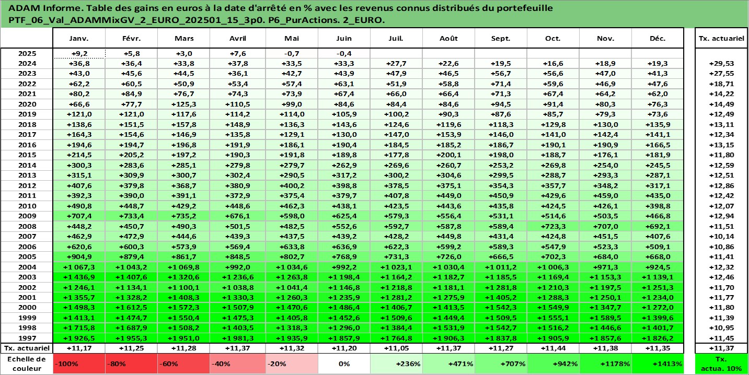Select the +9,2 cell for Janv. 2025

click(79, 53)
